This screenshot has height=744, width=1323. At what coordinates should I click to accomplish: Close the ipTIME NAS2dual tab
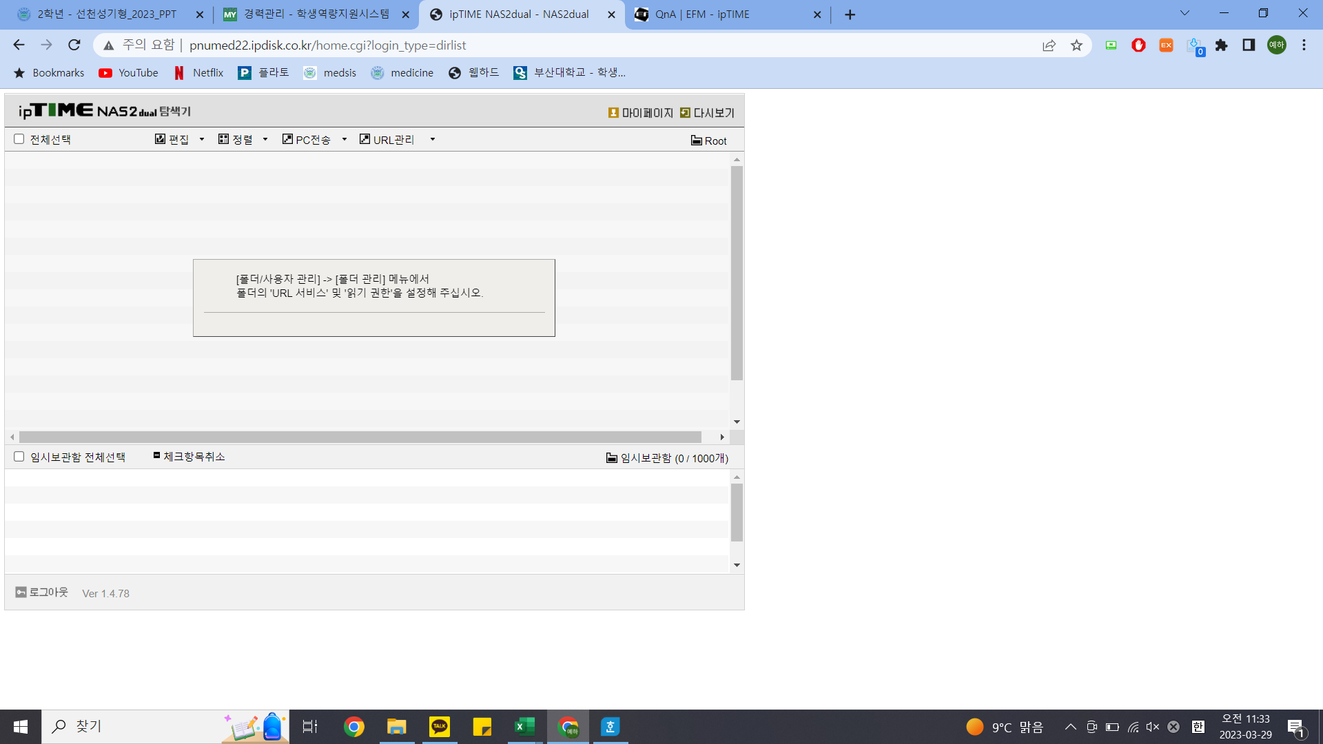(x=611, y=14)
